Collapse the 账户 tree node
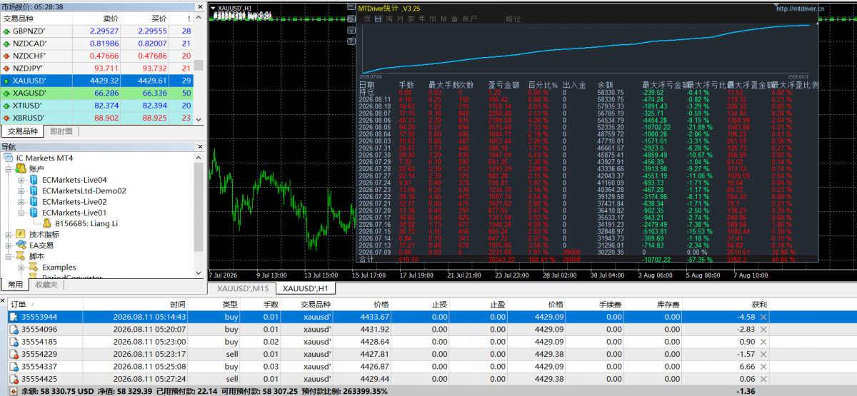This screenshot has width=857, height=396. point(9,169)
